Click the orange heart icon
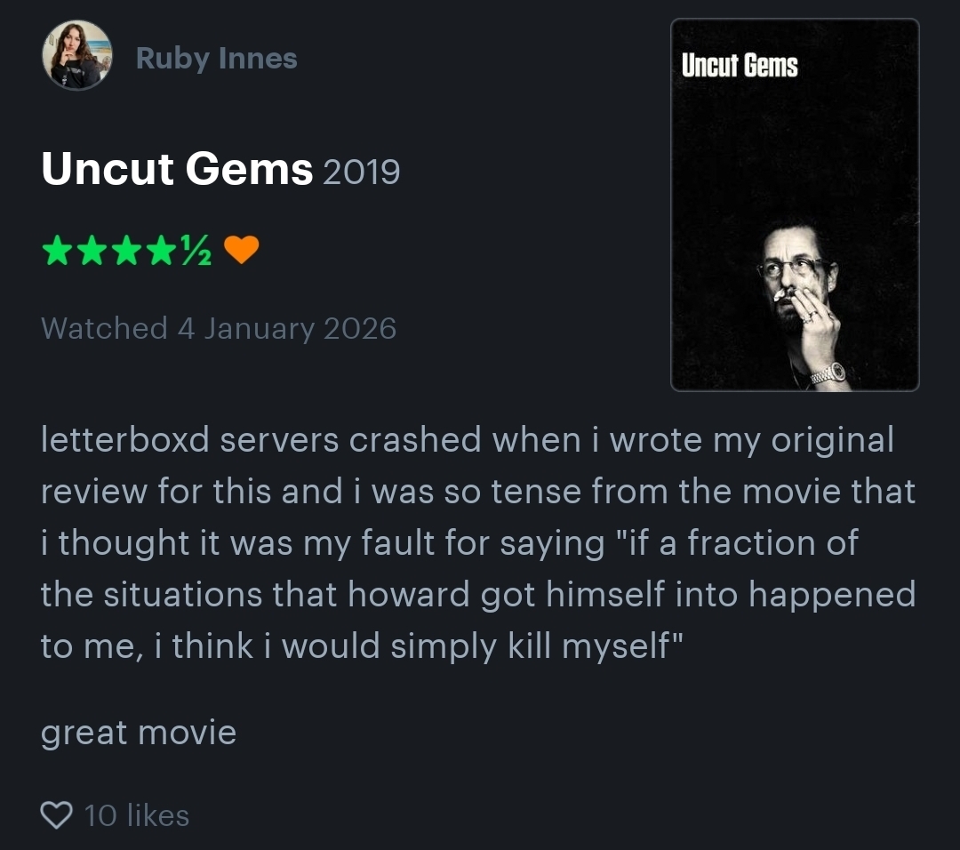Viewport: 960px width, 850px height. click(241, 253)
